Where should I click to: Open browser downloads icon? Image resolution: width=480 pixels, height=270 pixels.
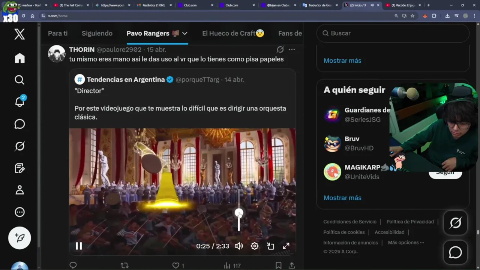pyautogui.click(x=447, y=16)
